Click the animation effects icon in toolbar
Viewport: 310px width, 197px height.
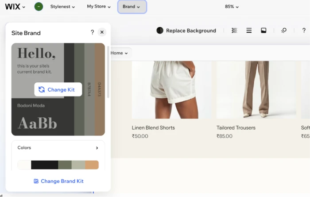click(284, 31)
